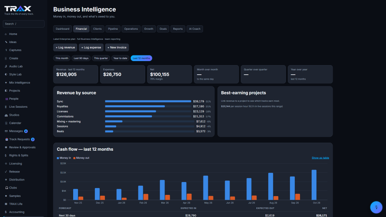Click the Sync revenue bar
386x217 pixels.
coord(148,101)
